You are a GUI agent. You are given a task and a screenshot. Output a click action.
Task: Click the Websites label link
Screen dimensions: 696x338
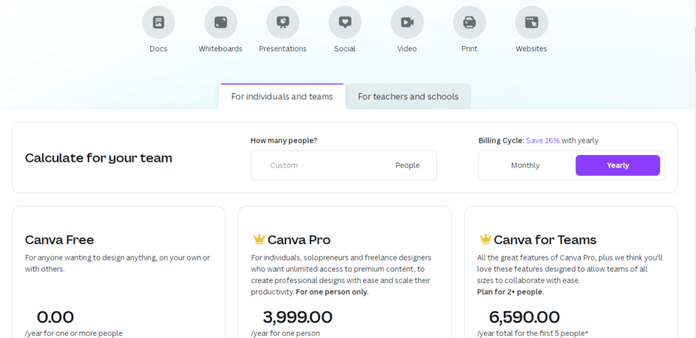532,49
